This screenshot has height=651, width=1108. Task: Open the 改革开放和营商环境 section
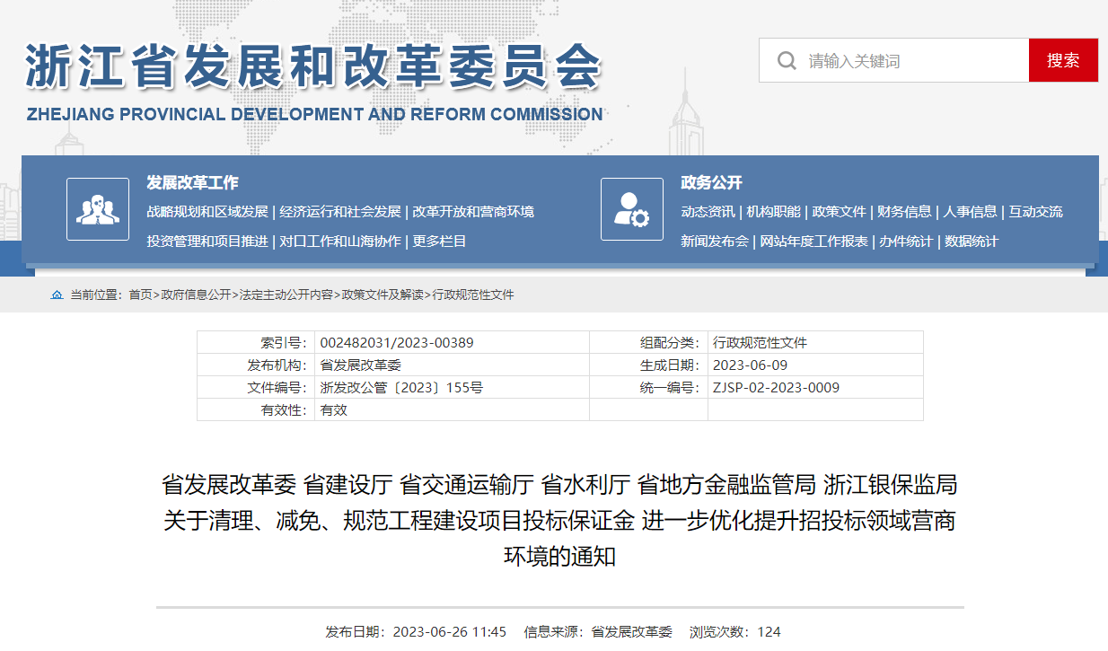pyautogui.click(x=473, y=212)
